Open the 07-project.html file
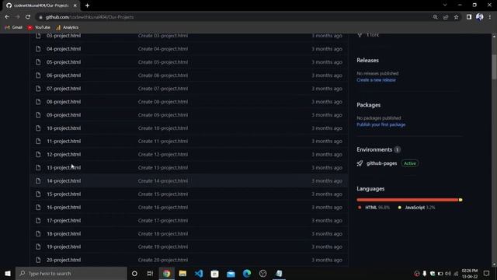The height and width of the screenshot is (280, 497). point(64,89)
